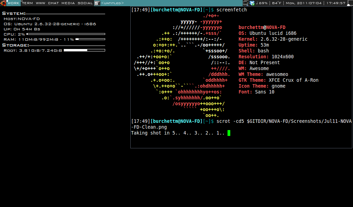Click the green terminal cursor block
This screenshot has width=353, height=207.
pos(229,133)
